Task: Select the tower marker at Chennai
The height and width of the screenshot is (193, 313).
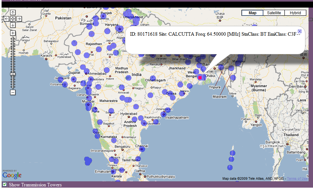Action: (142, 149)
